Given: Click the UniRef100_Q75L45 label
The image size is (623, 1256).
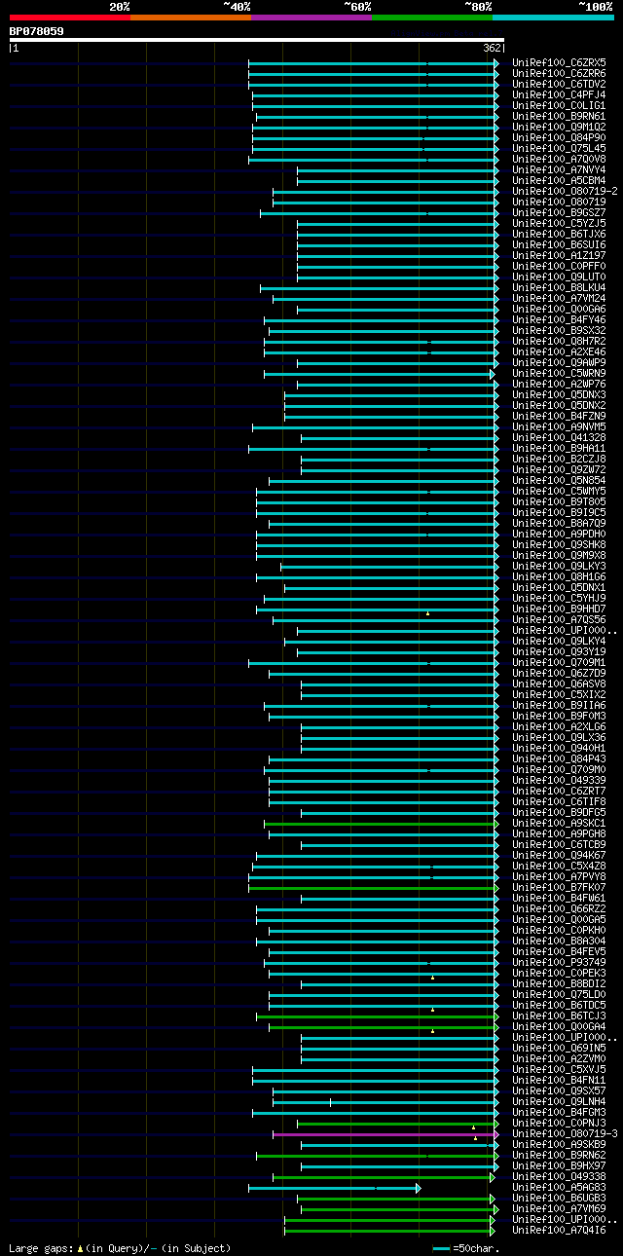Looking at the screenshot, I should click(x=559, y=148).
